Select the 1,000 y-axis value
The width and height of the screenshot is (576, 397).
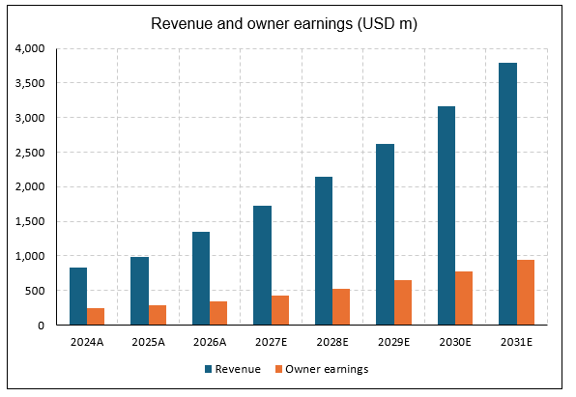(30, 256)
